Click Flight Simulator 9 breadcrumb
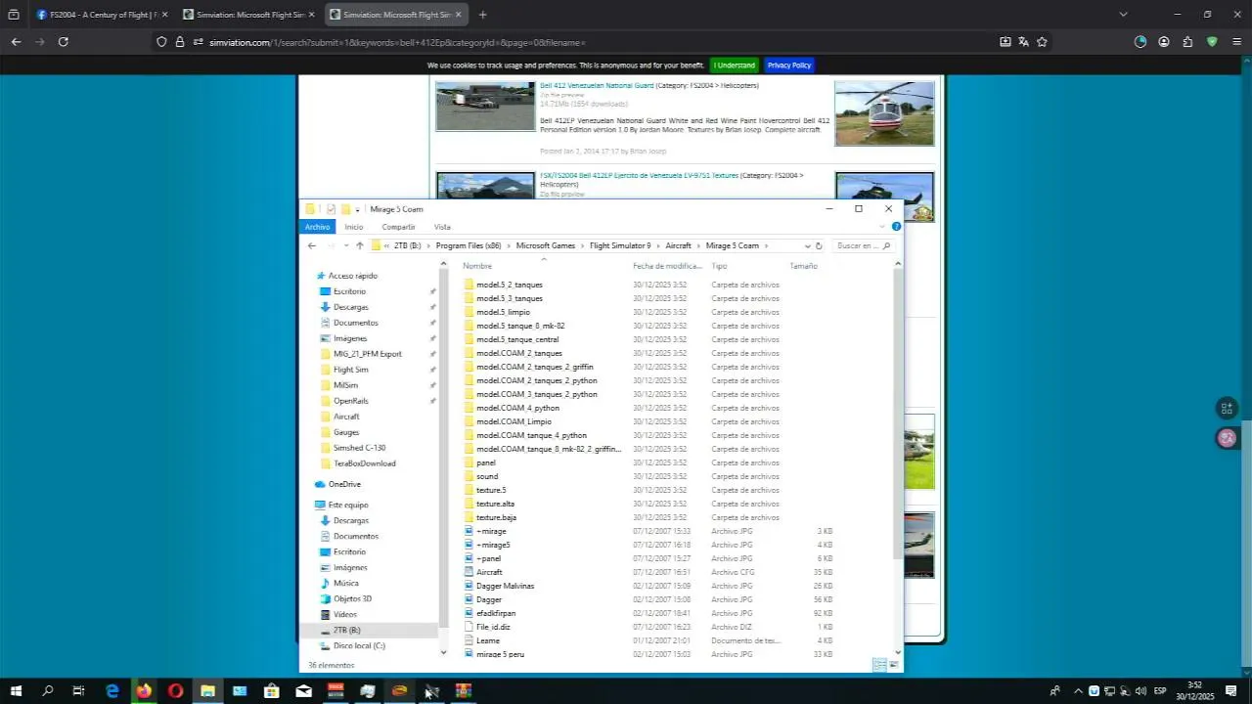Image resolution: width=1252 pixels, height=704 pixels. click(620, 245)
